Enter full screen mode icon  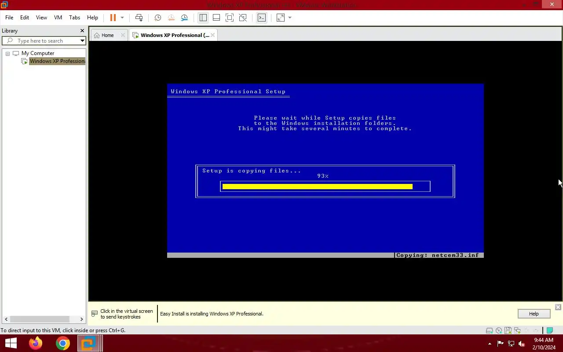tap(230, 18)
